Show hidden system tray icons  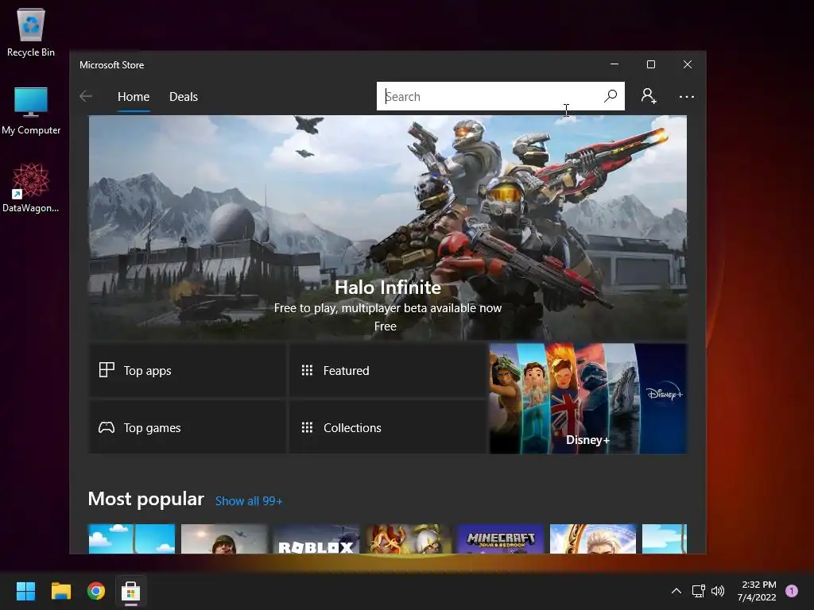[x=676, y=591]
